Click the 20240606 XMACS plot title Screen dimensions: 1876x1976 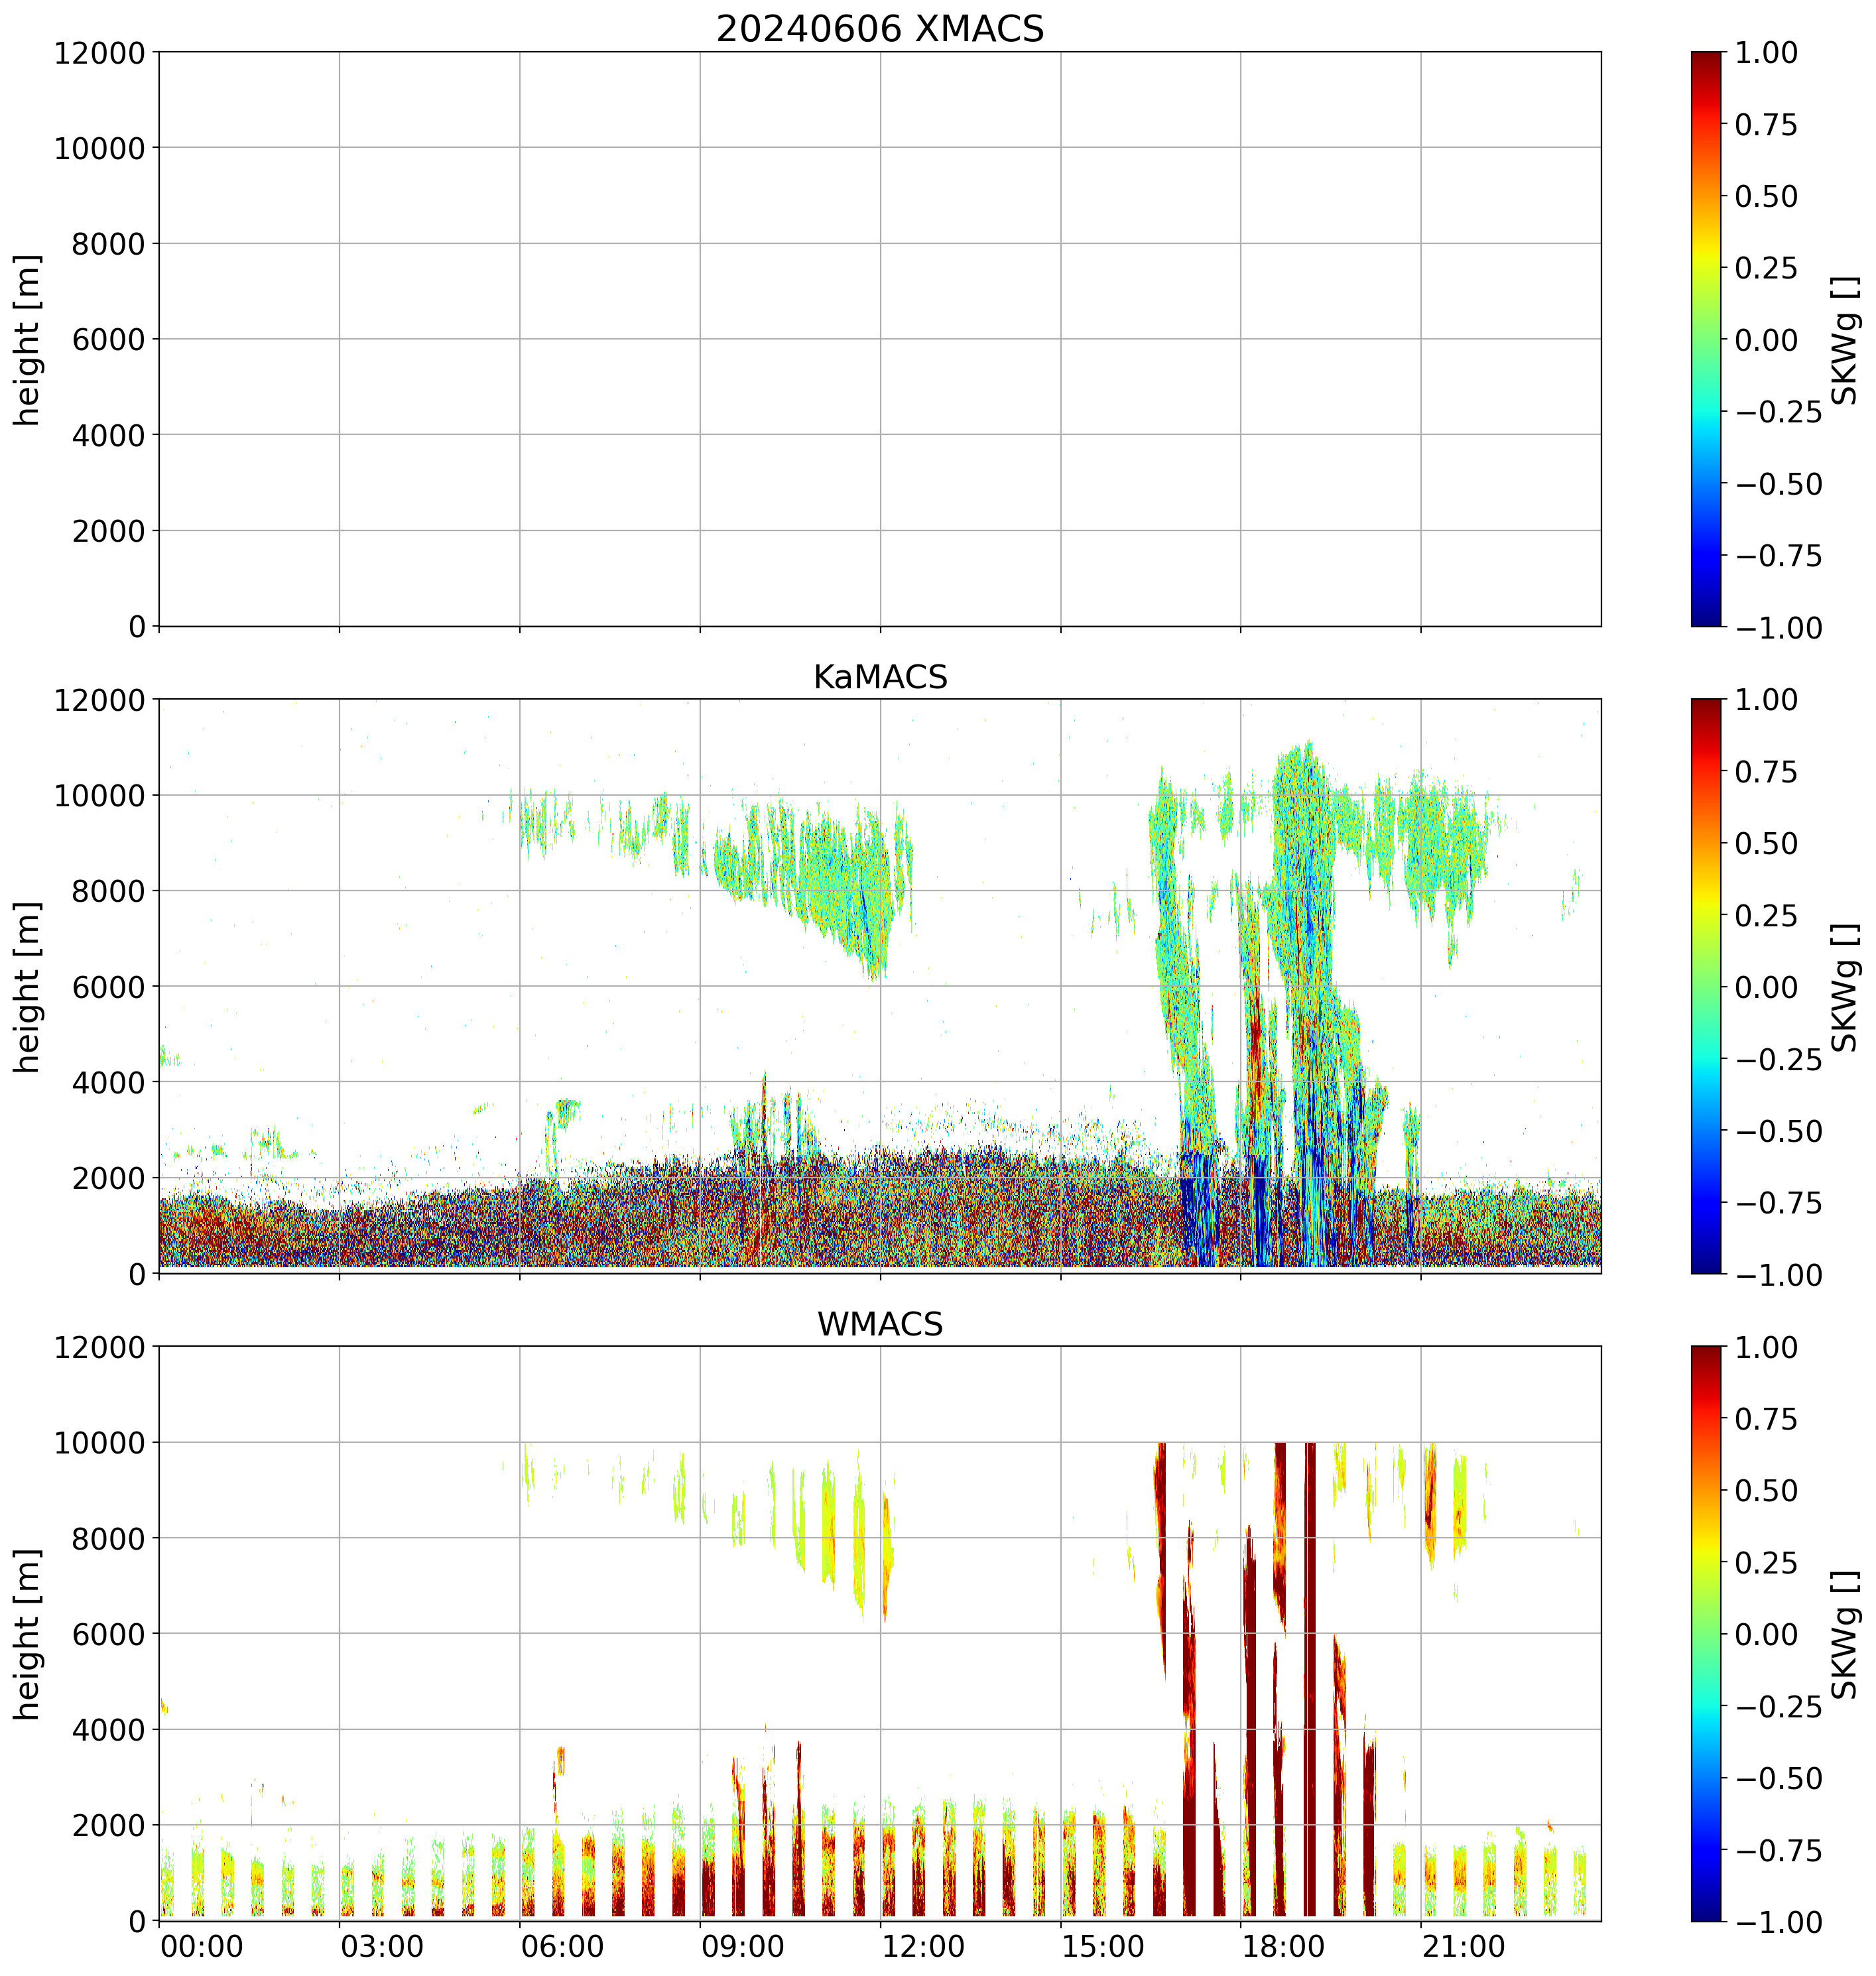pyautogui.click(x=879, y=29)
